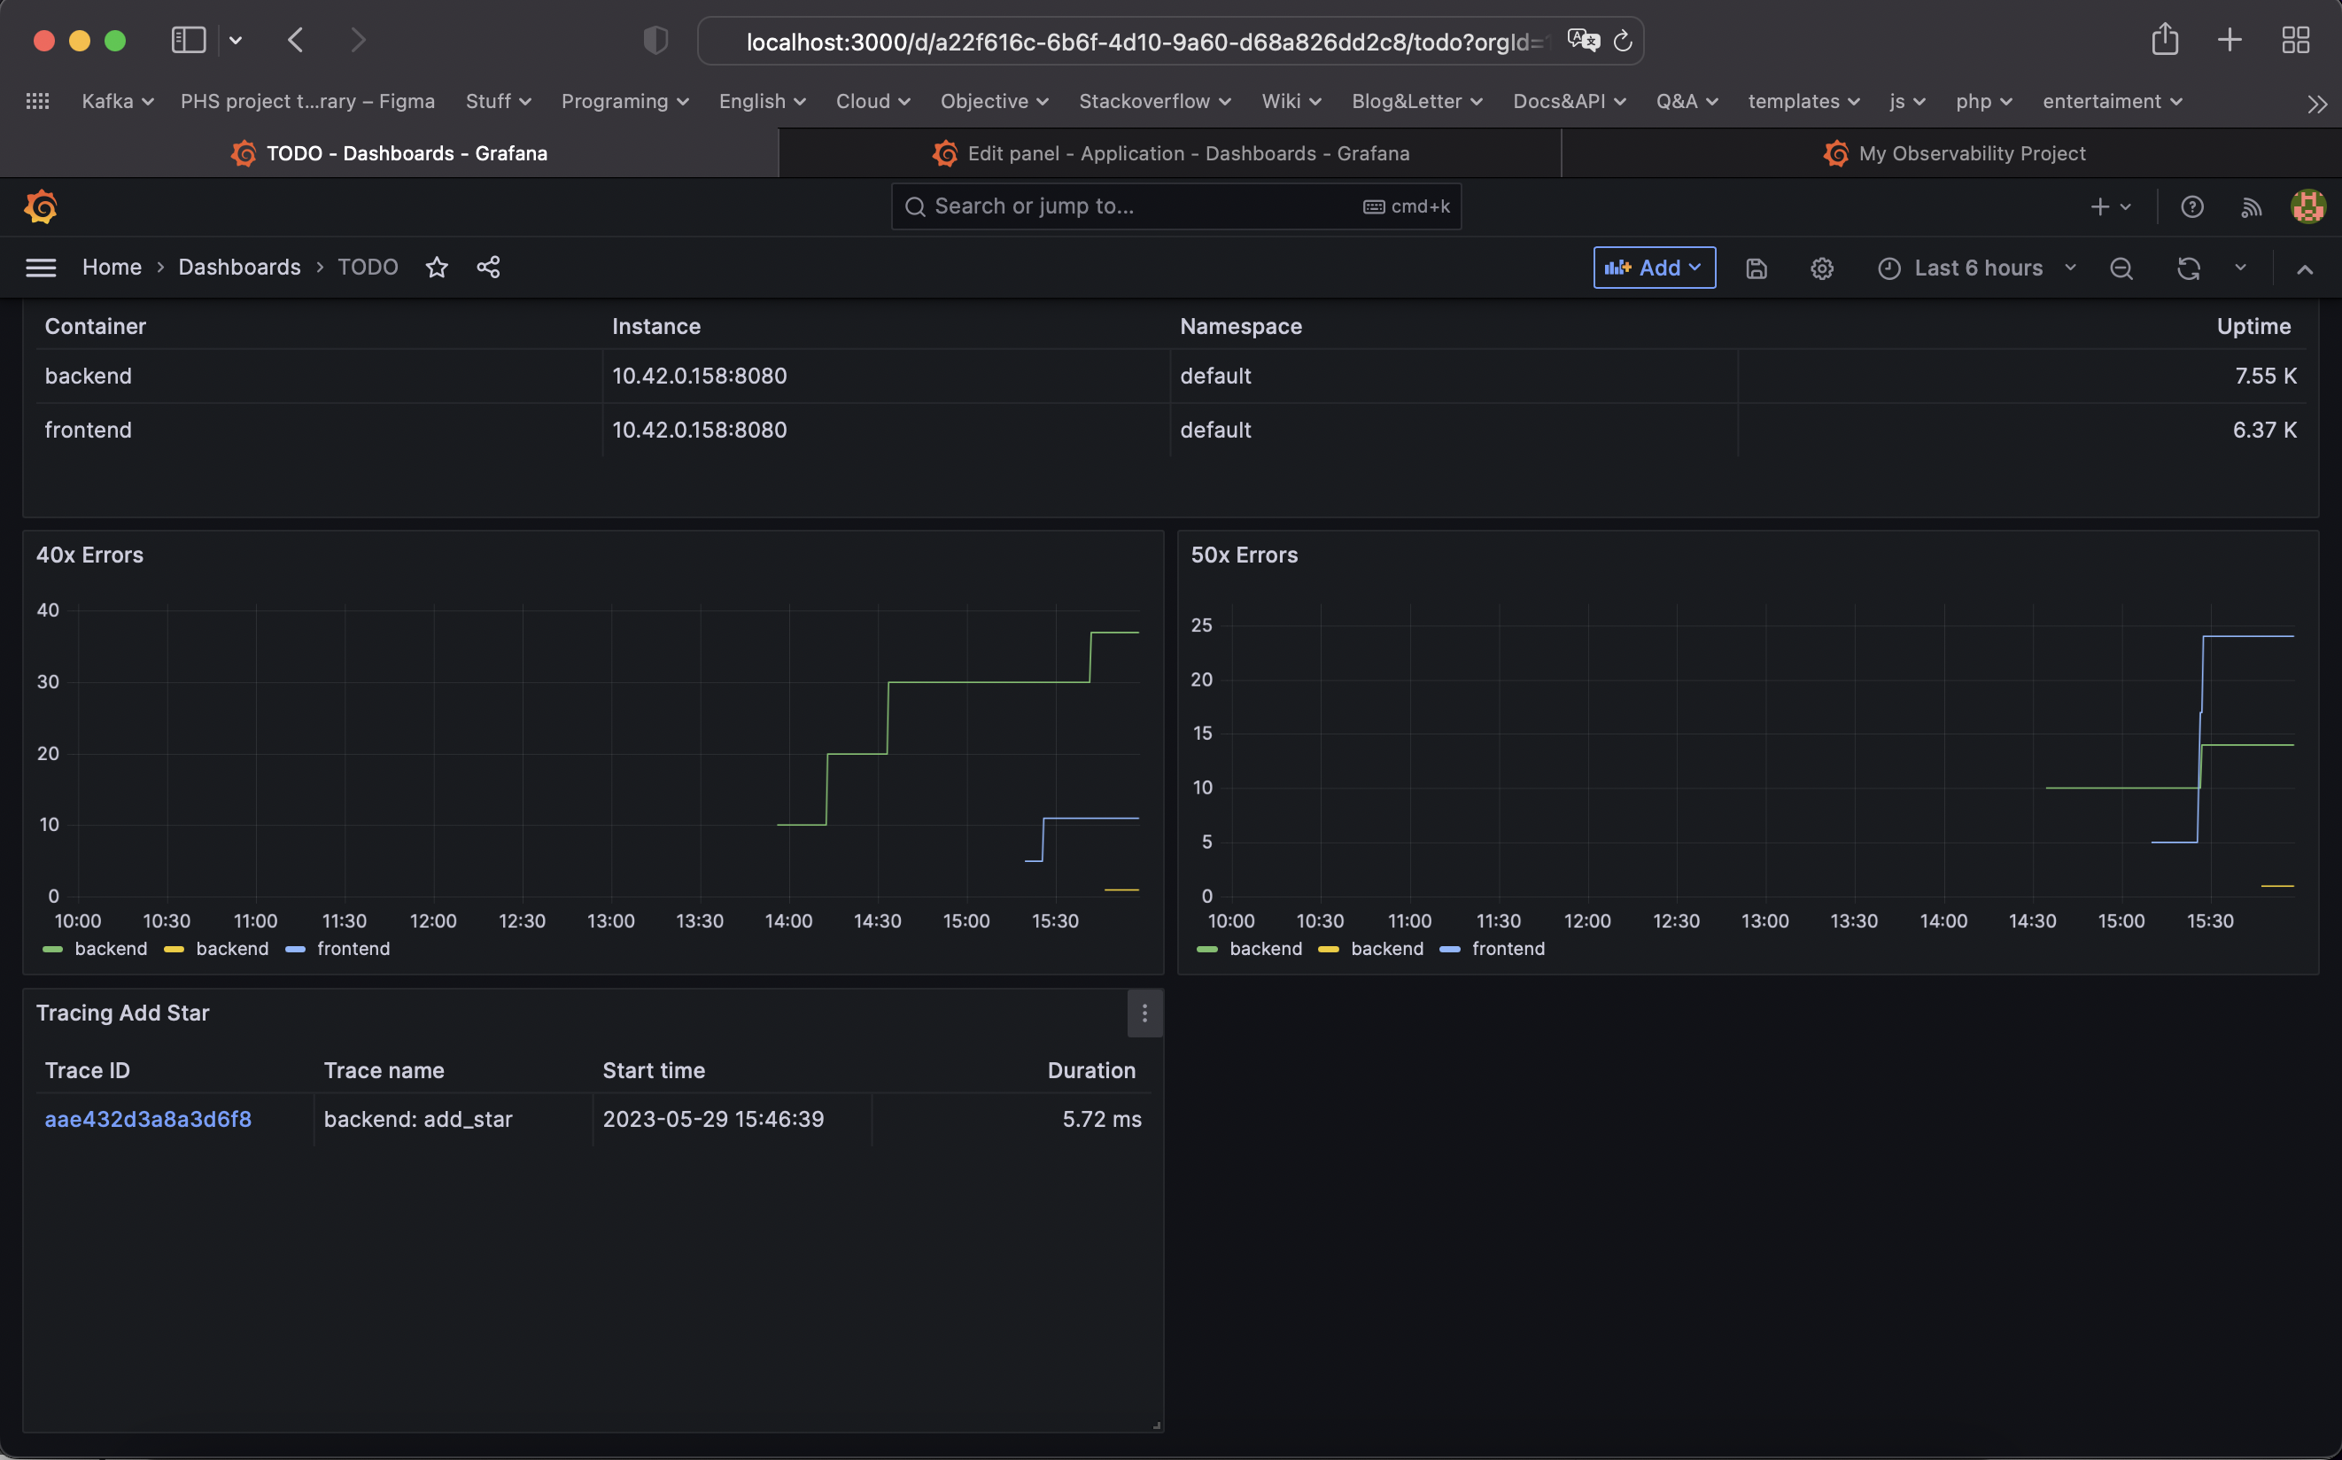This screenshot has width=2342, height=1460.
Task: Open the refresh interval dropdown chevron
Action: pyautogui.click(x=2239, y=268)
